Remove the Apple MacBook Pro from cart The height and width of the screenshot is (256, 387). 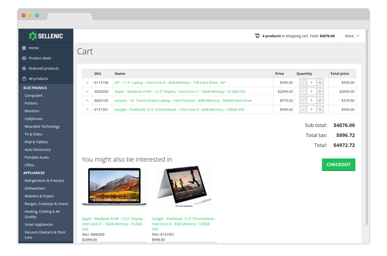point(87,91)
